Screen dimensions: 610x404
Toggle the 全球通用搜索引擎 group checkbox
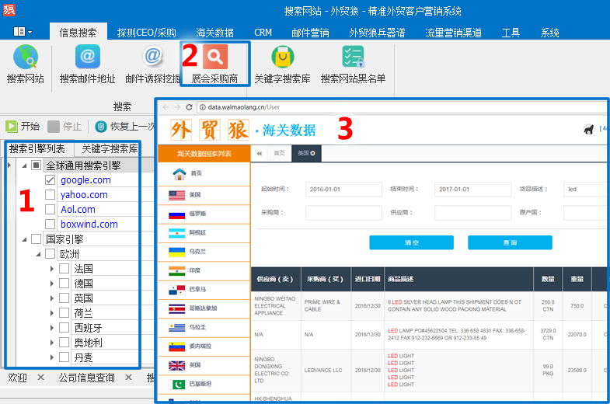[37, 165]
